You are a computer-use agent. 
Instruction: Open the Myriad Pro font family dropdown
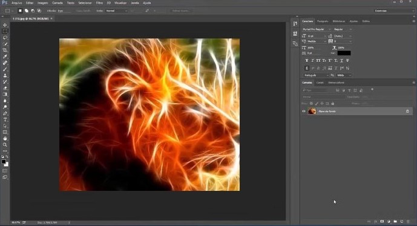click(317, 29)
